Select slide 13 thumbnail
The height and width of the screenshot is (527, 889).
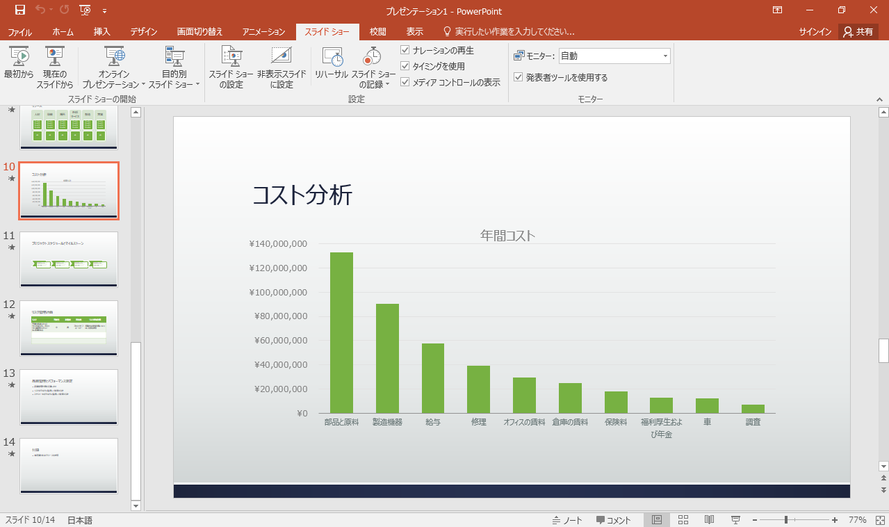(x=69, y=396)
